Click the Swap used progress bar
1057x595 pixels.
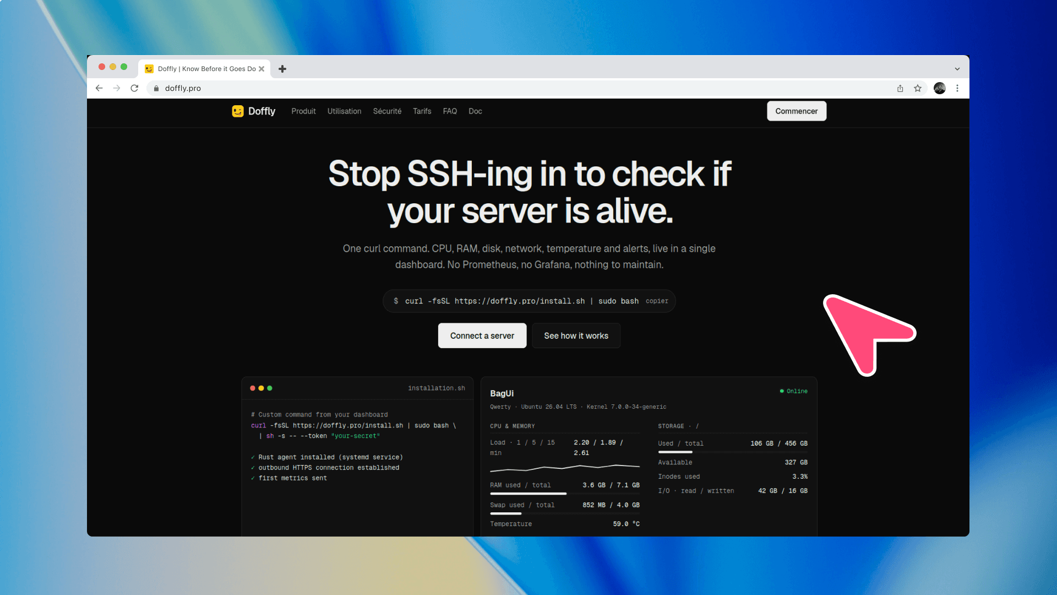[x=565, y=513]
